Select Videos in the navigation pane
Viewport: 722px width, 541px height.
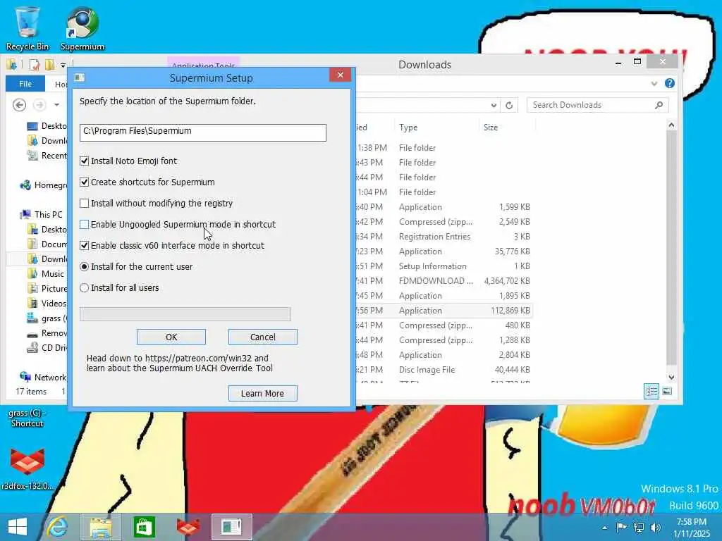coord(47,303)
